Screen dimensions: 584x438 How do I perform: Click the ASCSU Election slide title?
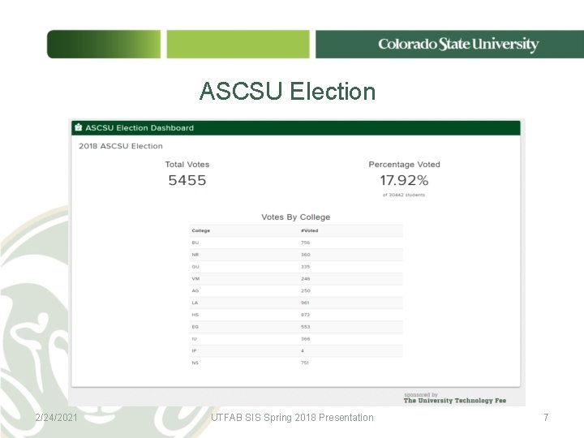tap(288, 91)
